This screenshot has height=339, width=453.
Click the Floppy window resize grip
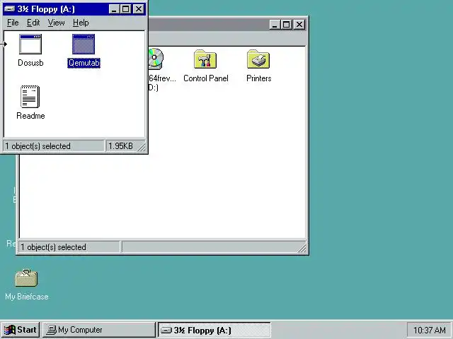point(142,148)
